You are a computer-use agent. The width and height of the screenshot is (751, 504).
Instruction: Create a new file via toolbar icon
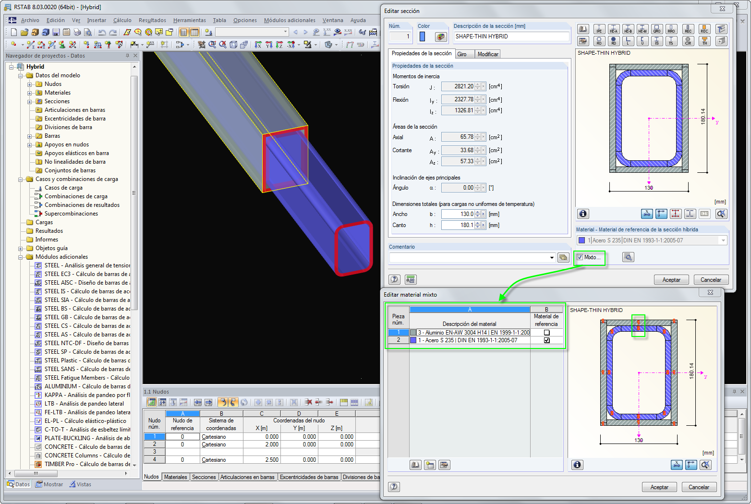pos(13,32)
